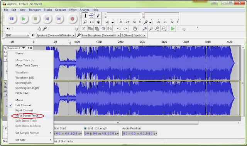Select the checked Left Channel option
This screenshot has height=146, width=247.
tap(30, 105)
